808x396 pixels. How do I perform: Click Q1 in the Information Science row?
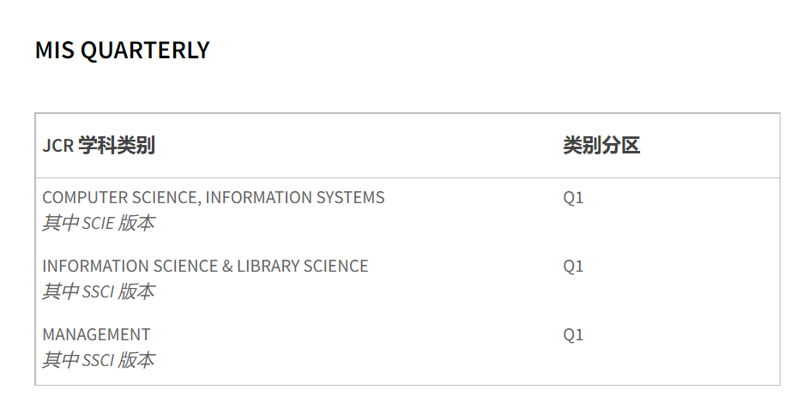(x=573, y=267)
